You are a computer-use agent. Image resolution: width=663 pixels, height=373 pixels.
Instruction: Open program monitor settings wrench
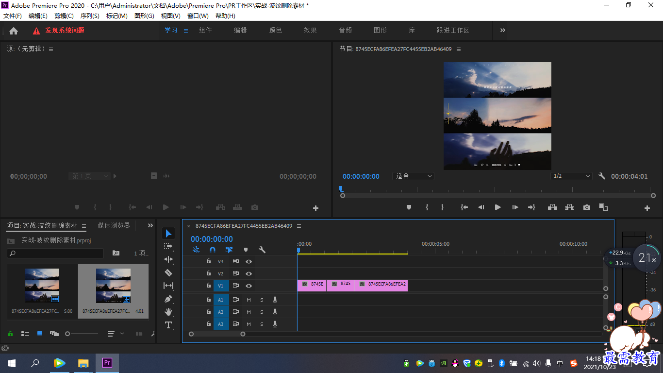[602, 176]
